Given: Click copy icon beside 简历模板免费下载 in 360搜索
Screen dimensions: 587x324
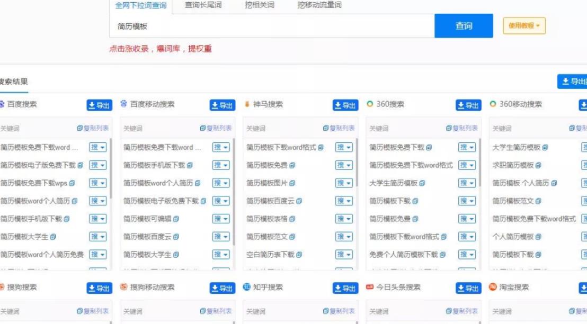Looking at the screenshot, I should pyautogui.click(x=429, y=147).
